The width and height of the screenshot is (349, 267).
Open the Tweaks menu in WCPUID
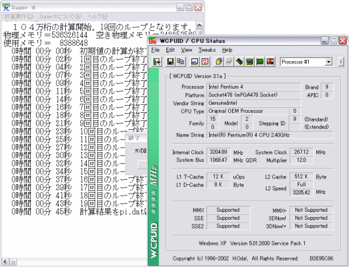click(207, 50)
